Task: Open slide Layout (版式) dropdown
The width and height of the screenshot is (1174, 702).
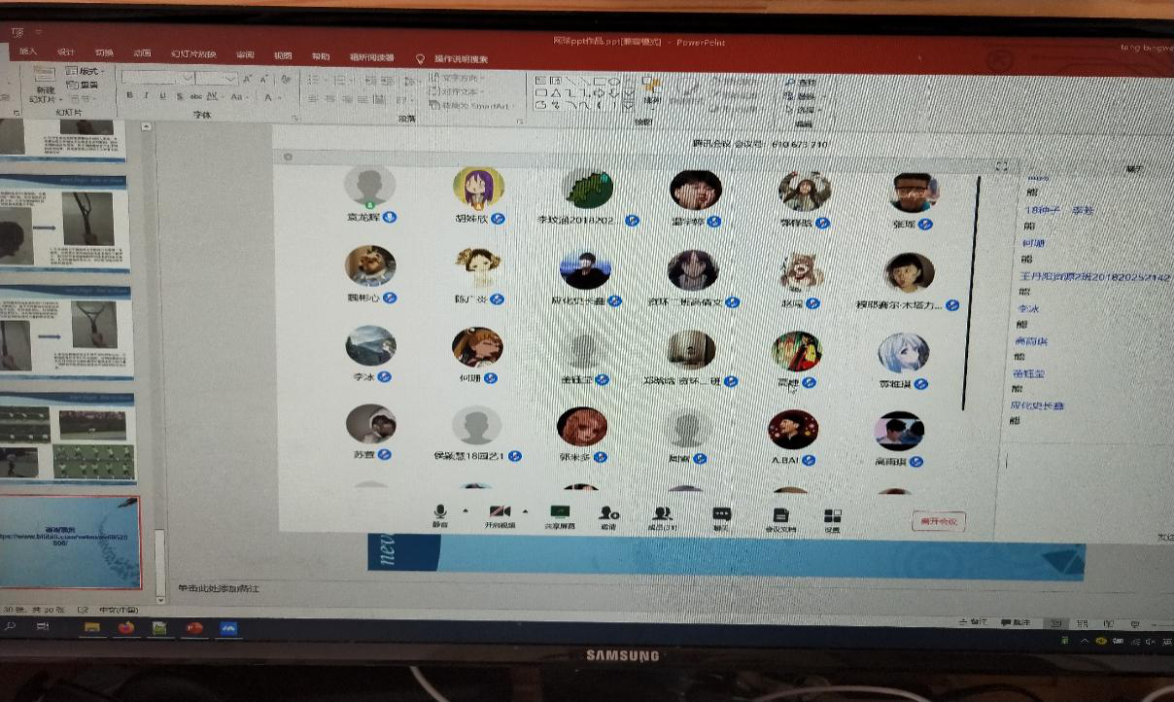Action: (86, 71)
